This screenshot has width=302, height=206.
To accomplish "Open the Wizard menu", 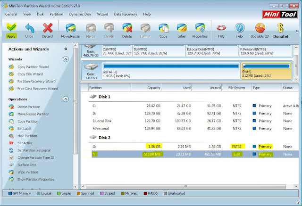I will click(x=102, y=14).
